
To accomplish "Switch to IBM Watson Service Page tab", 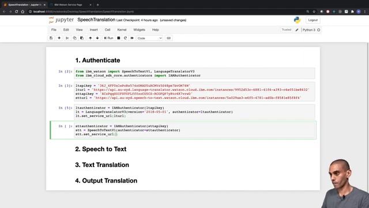I will pos(68,5).
